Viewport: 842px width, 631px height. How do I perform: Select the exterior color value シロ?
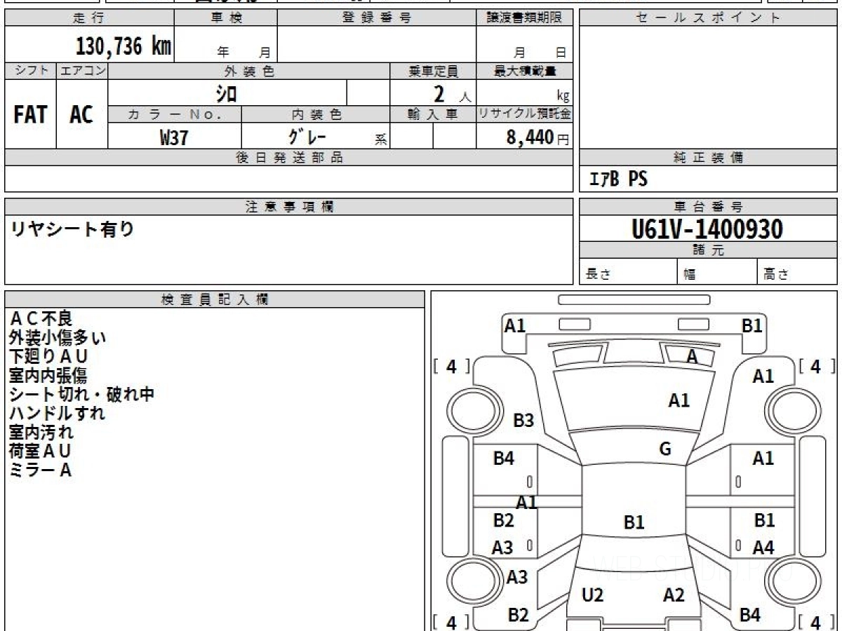pyautogui.click(x=227, y=93)
